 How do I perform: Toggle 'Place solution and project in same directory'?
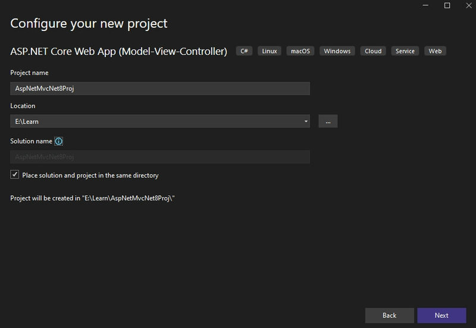point(15,175)
